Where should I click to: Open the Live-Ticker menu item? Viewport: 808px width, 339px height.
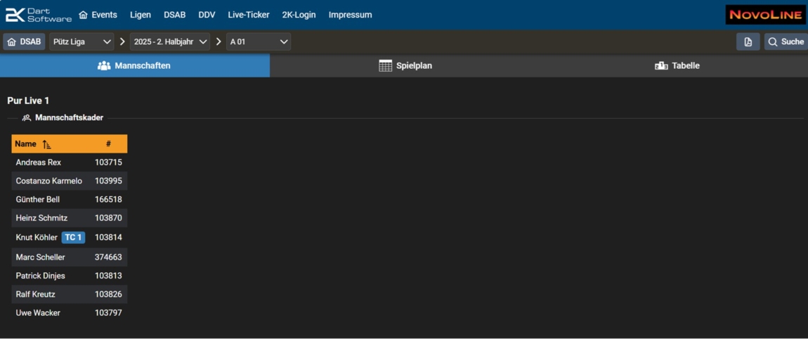(248, 15)
